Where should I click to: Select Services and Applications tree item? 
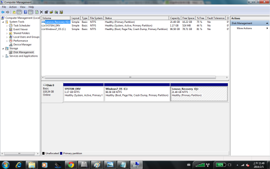click(x=24, y=56)
